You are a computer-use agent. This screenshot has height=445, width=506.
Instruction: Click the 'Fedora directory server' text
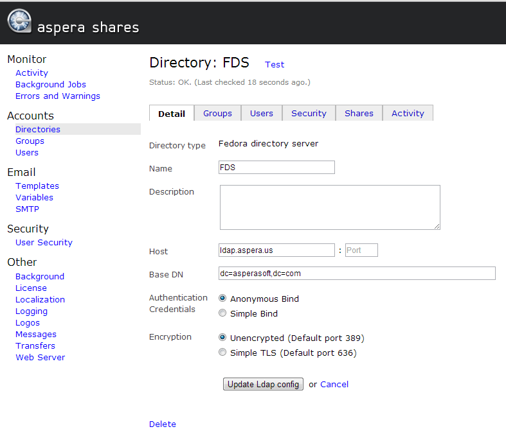268,144
